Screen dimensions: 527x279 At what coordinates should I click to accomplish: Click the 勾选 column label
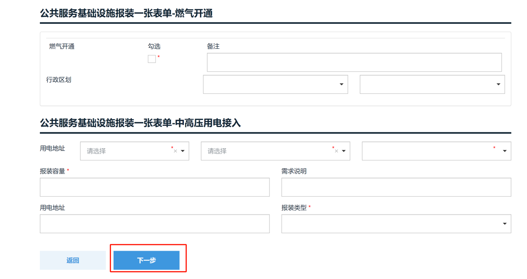pos(154,46)
